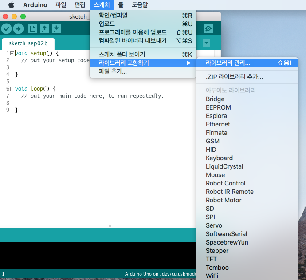Click the green zoom window button

click(23, 16)
